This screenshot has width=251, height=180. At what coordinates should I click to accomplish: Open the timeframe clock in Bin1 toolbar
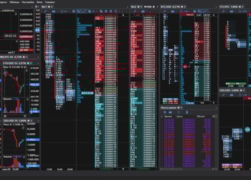62,11
